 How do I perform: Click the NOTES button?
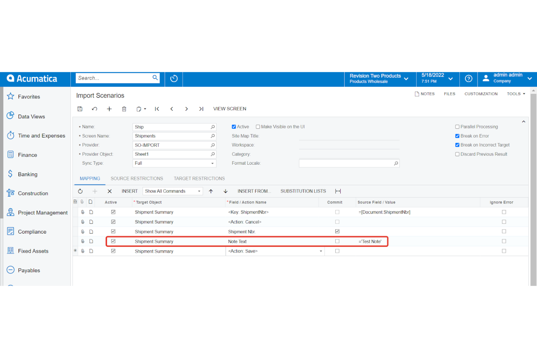click(425, 94)
